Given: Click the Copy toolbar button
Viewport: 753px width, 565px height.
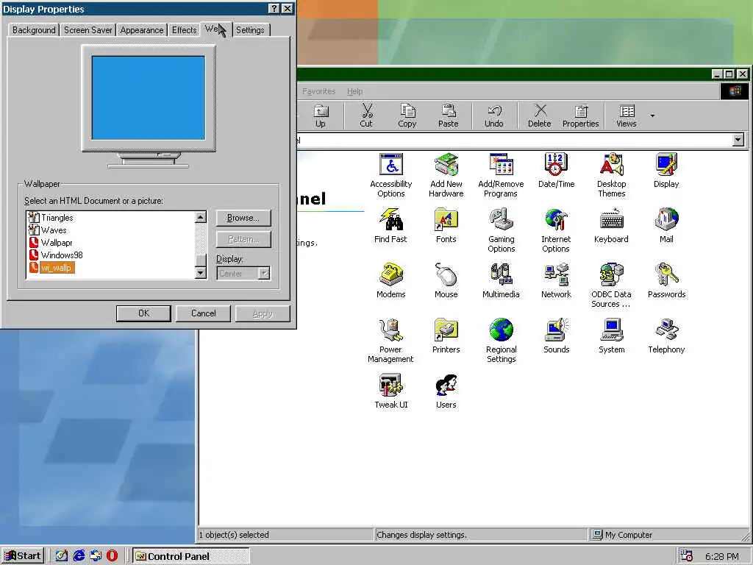Looking at the screenshot, I should tap(407, 116).
